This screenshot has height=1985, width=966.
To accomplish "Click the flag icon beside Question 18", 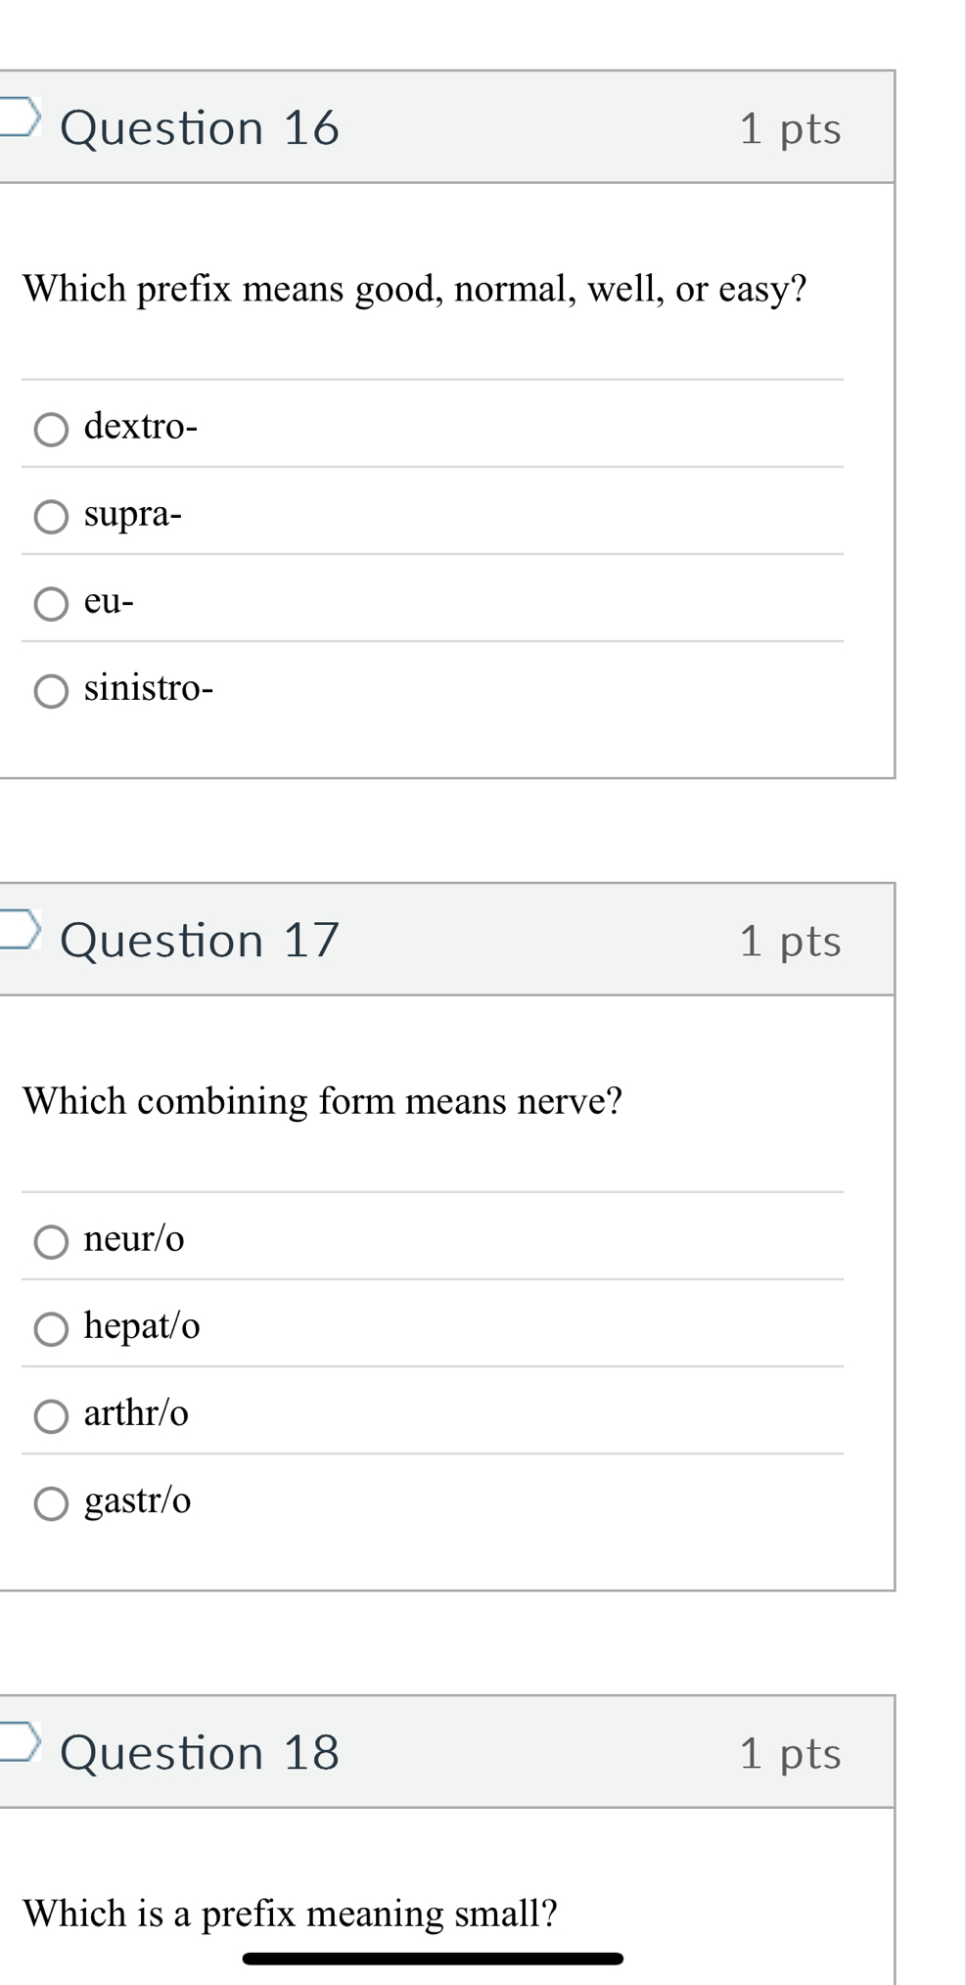I will (x=20, y=1741).
